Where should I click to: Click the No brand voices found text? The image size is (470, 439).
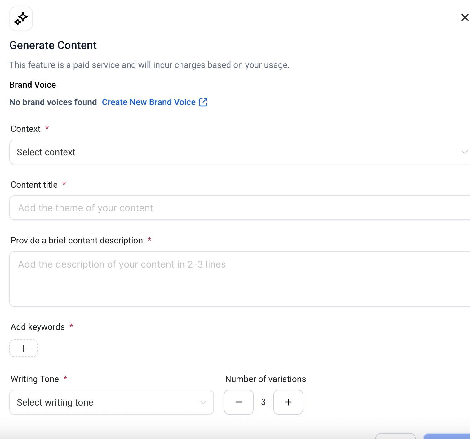53,102
